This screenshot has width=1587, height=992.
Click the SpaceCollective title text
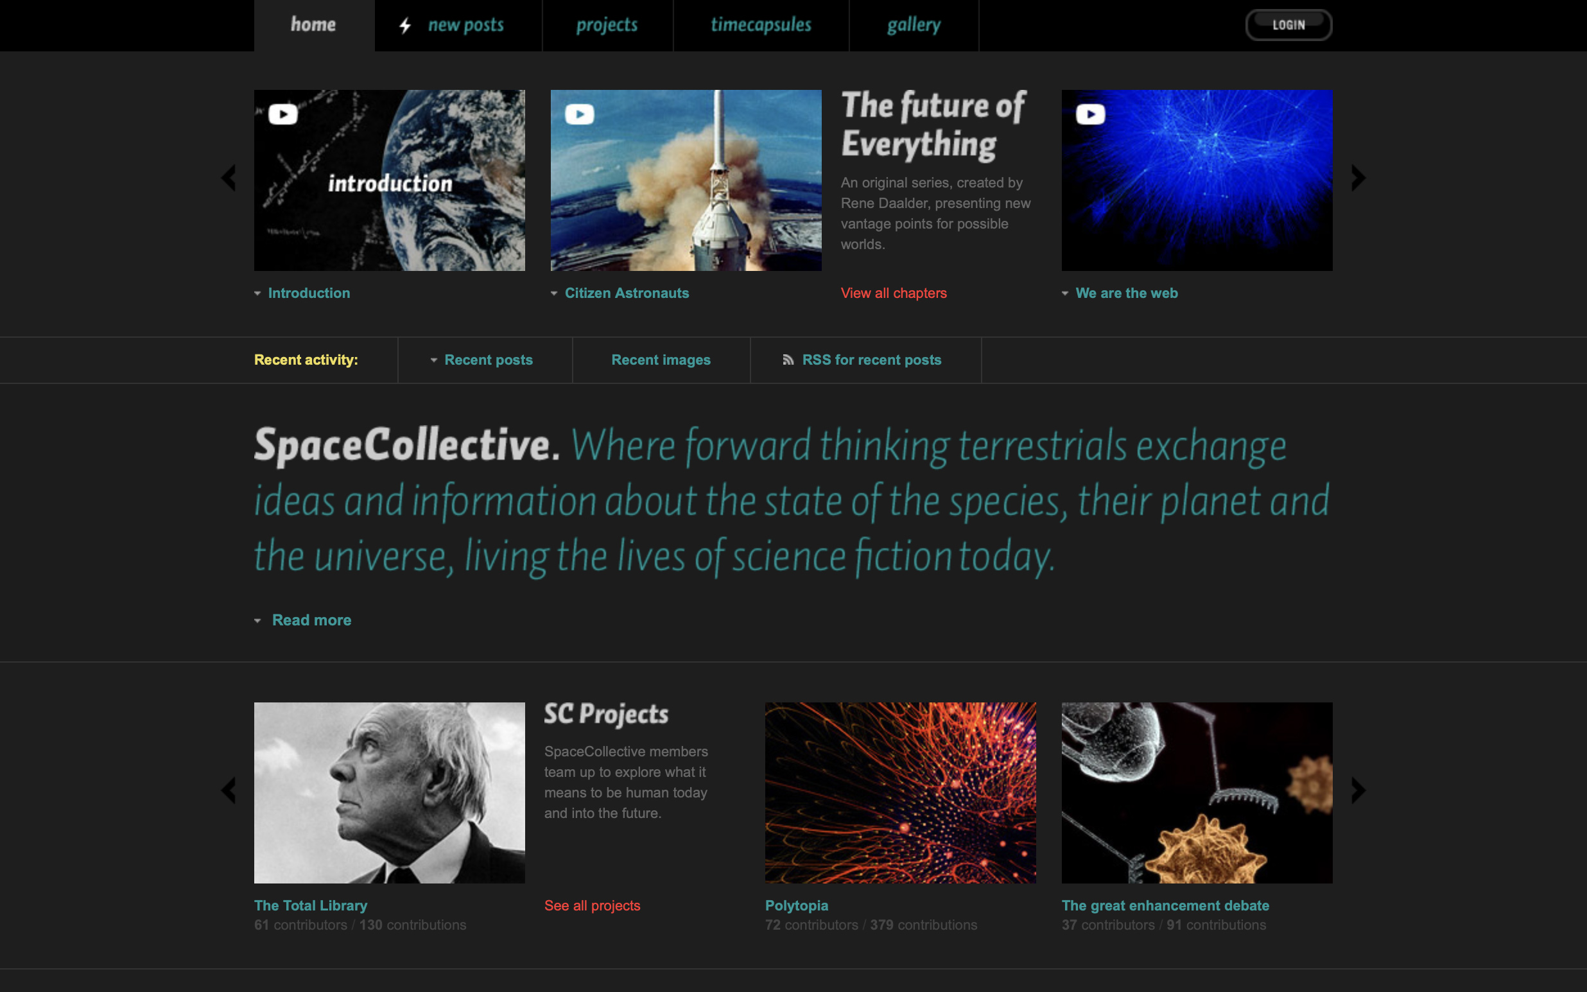coord(406,446)
